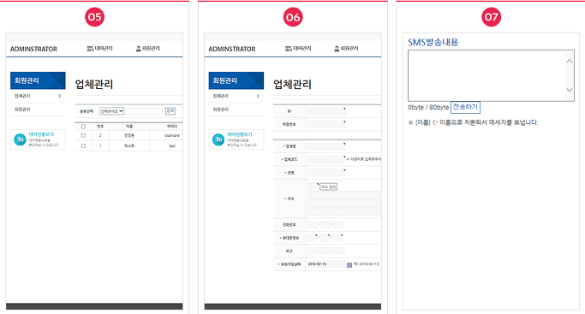Click the blue chevron beside 업체관리 in panel 06

pos(258,96)
